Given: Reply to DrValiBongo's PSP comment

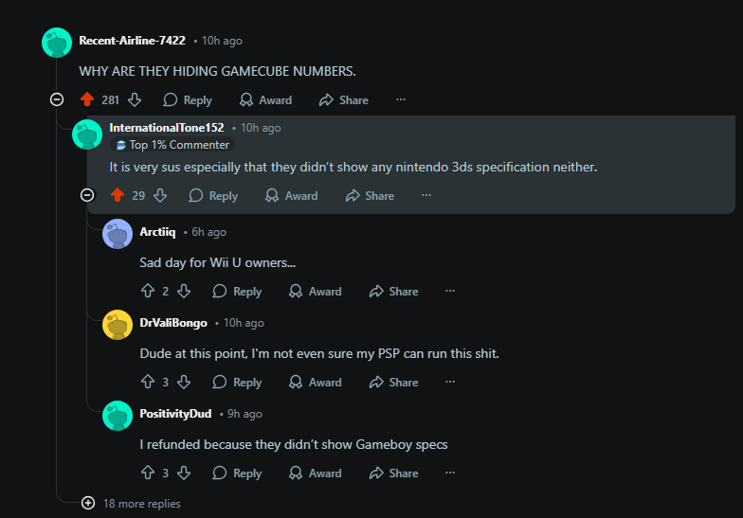Looking at the screenshot, I should pyautogui.click(x=237, y=382).
